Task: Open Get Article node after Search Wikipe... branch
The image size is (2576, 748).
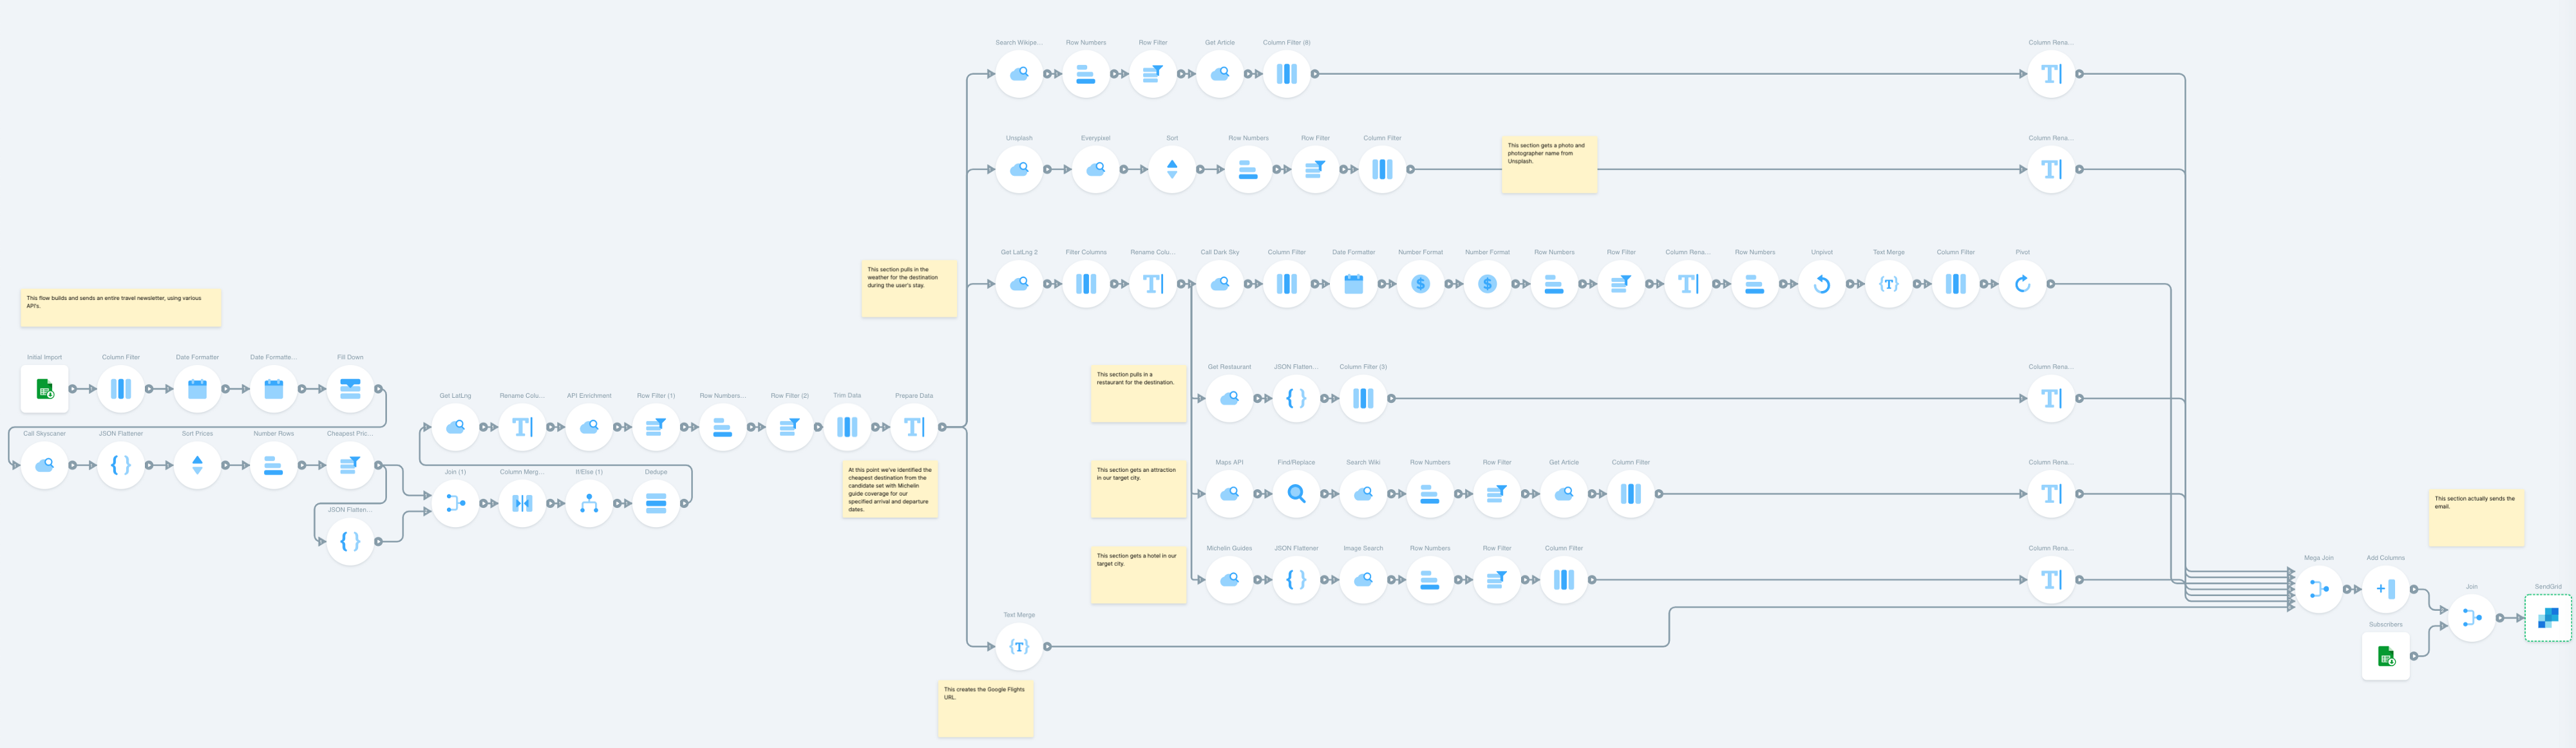Action: [1220, 74]
